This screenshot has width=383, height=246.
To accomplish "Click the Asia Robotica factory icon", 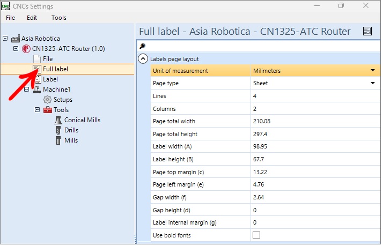I will tap(16, 39).
